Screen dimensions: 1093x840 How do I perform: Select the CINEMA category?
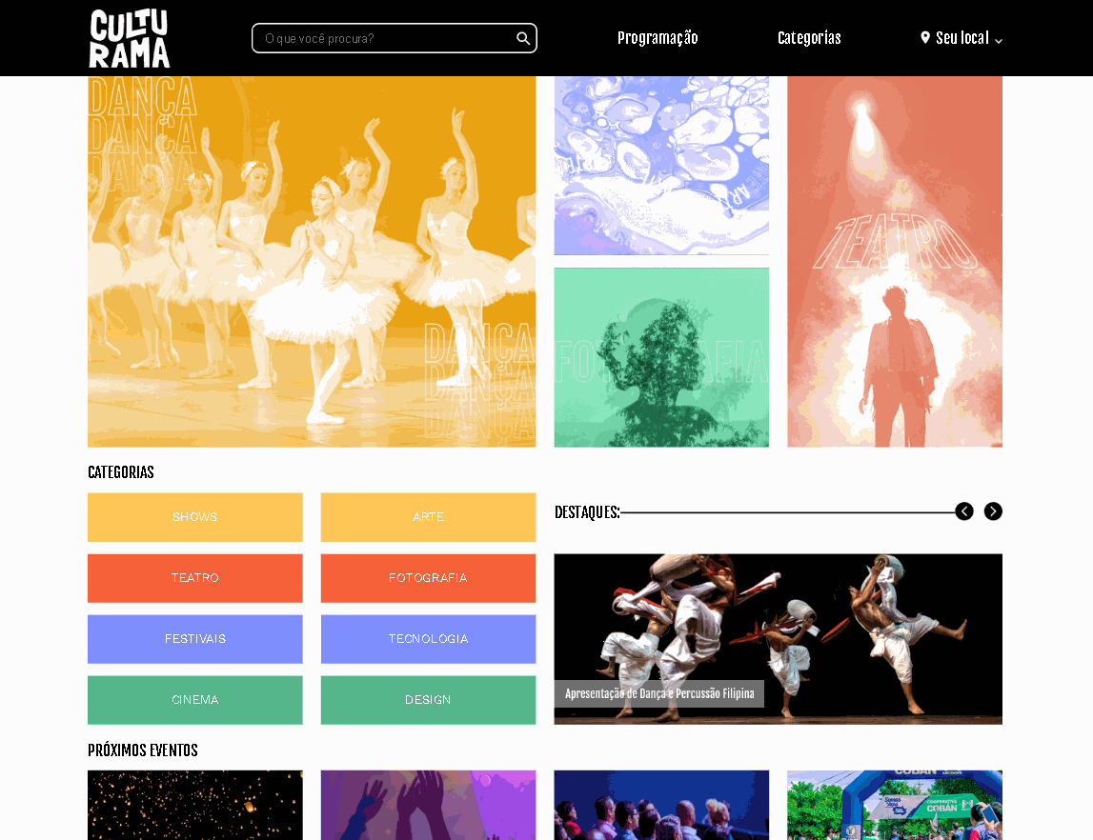(195, 700)
